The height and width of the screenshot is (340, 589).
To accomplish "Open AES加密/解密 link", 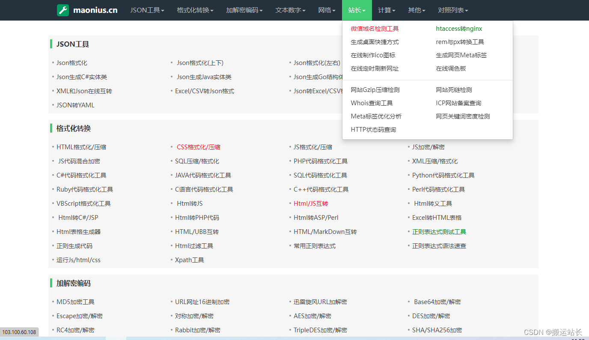I will pos(312,316).
